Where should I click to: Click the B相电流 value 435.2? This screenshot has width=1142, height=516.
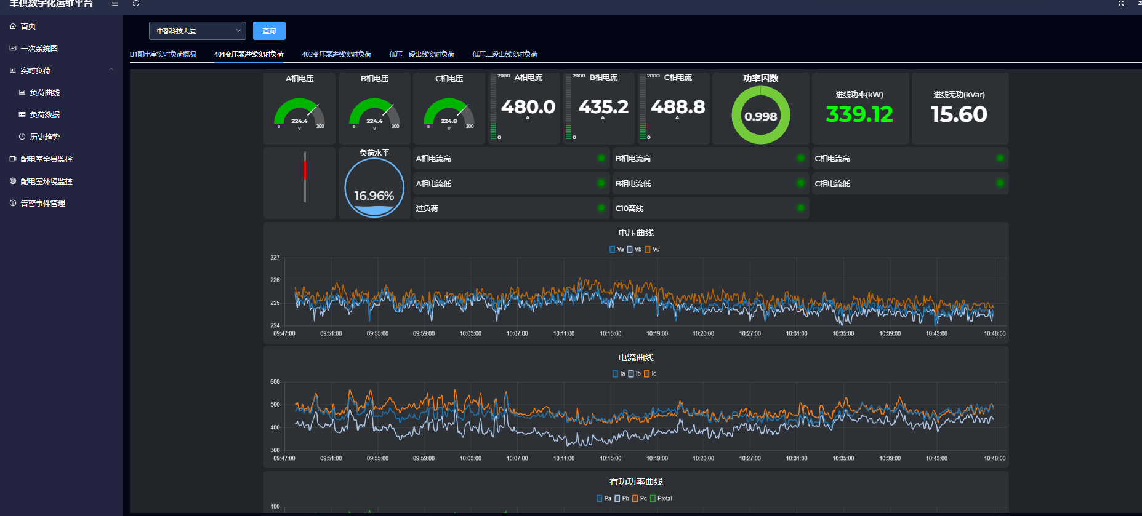603,107
